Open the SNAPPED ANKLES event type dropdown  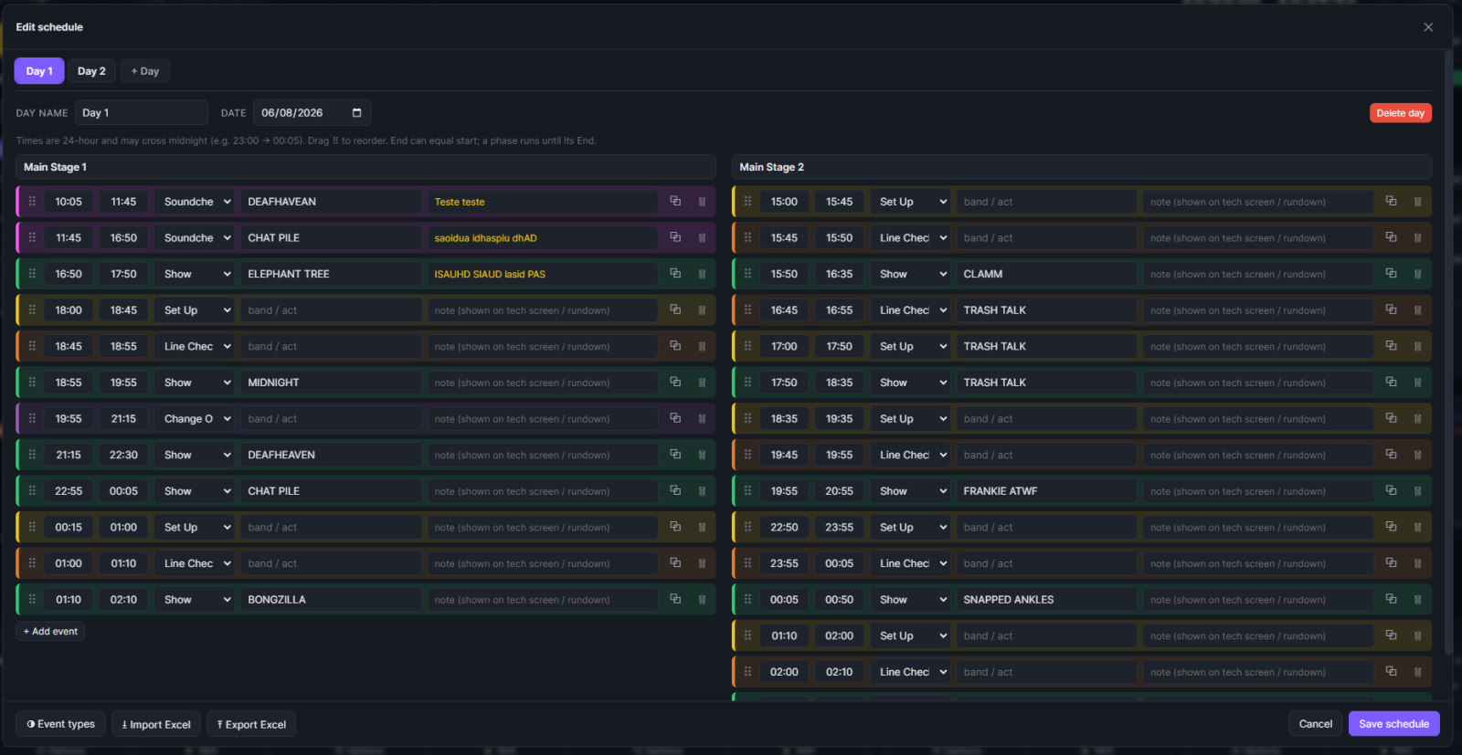[x=910, y=600]
